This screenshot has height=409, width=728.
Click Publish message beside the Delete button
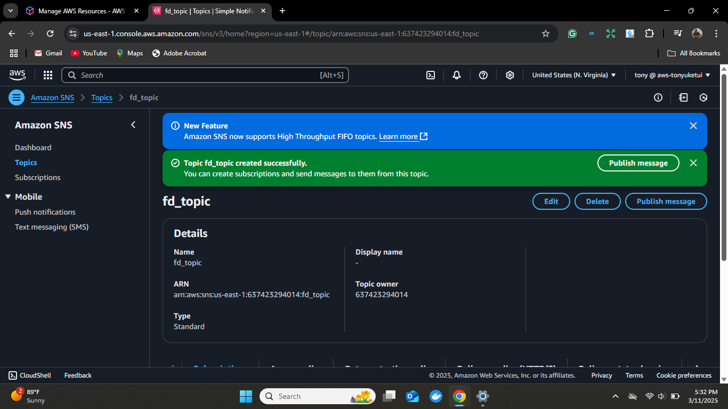pos(666,201)
